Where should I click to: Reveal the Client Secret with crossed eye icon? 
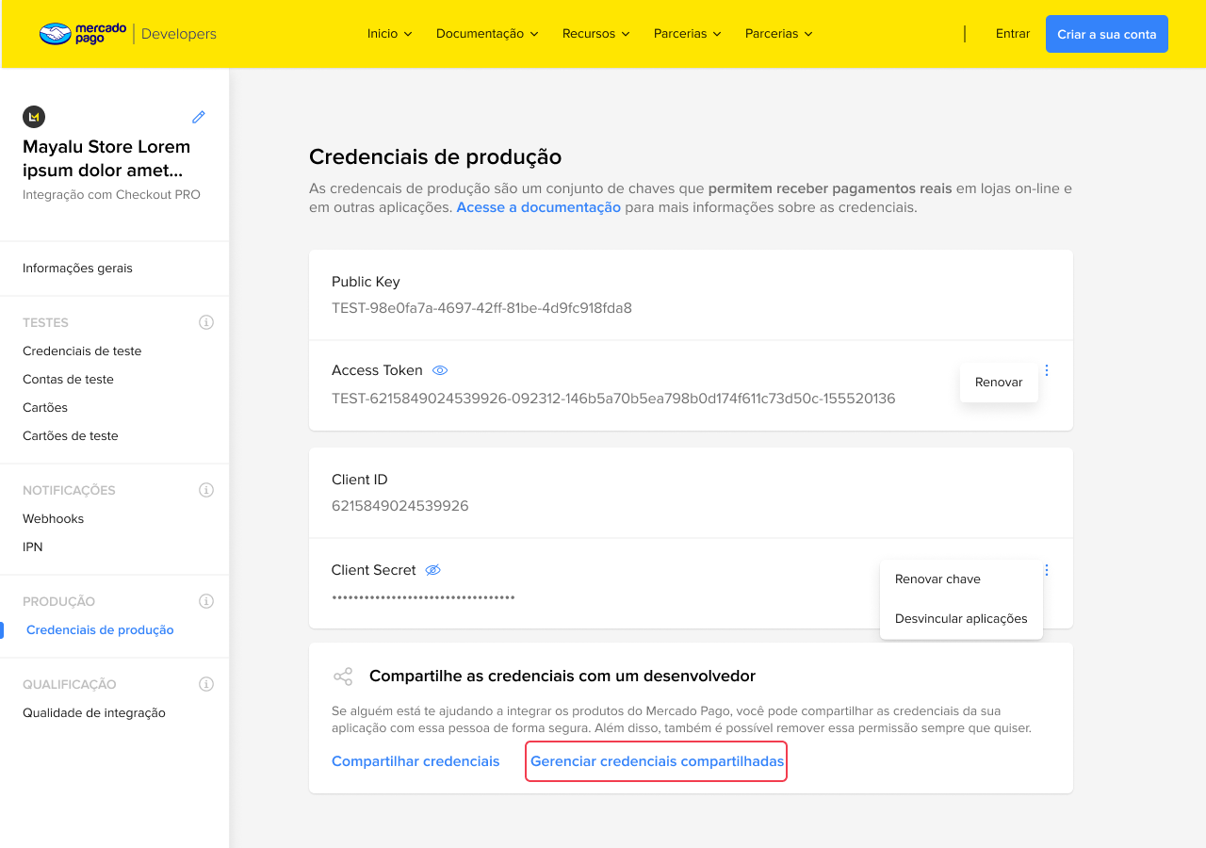433,570
